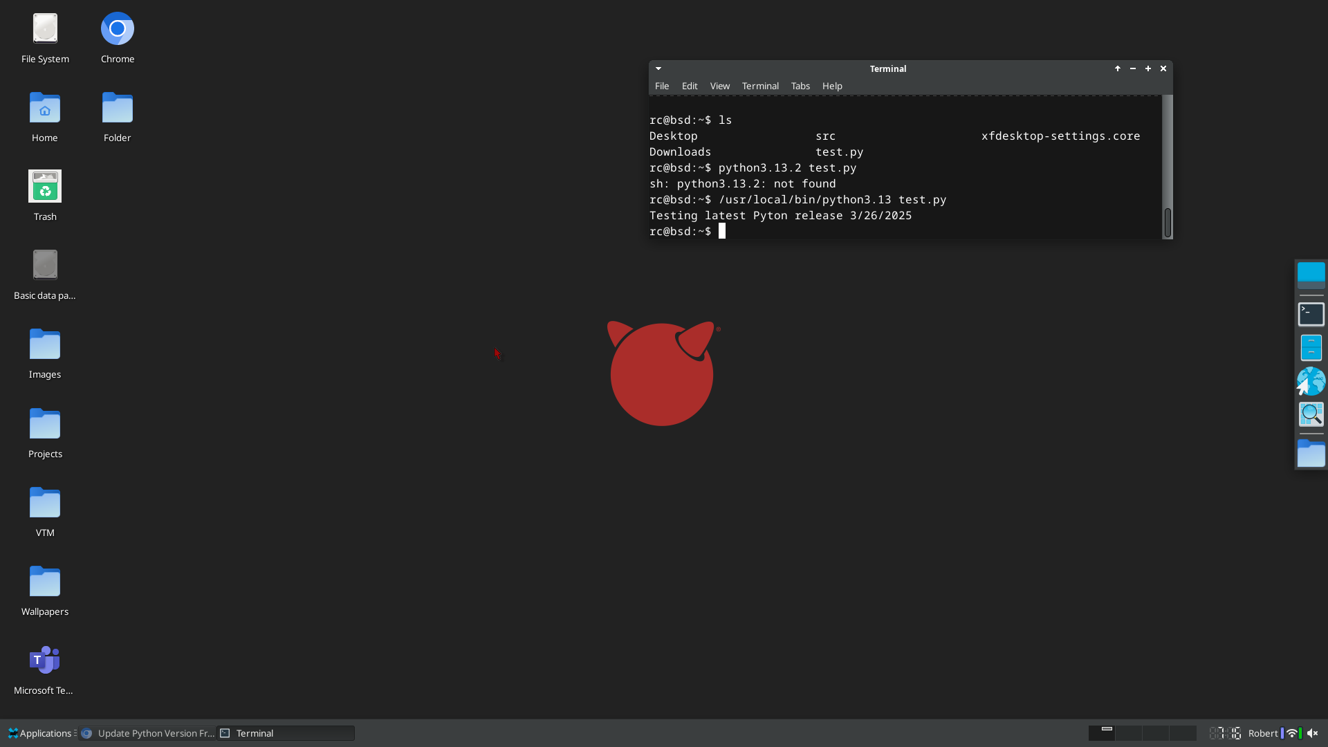Switch to the second workspace
1328x747 pixels.
pos(1128,733)
